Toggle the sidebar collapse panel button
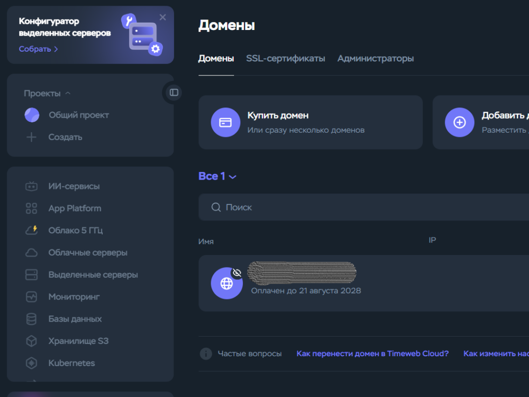Viewport: 529px width, 397px height. point(174,92)
